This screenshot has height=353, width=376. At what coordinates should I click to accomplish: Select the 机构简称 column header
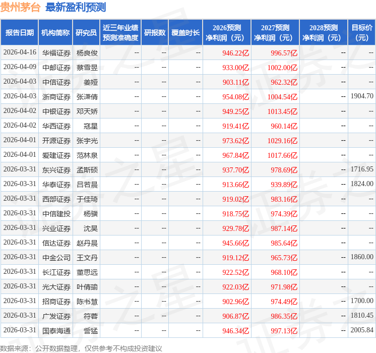pyautogui.click(x=55, y=33)
